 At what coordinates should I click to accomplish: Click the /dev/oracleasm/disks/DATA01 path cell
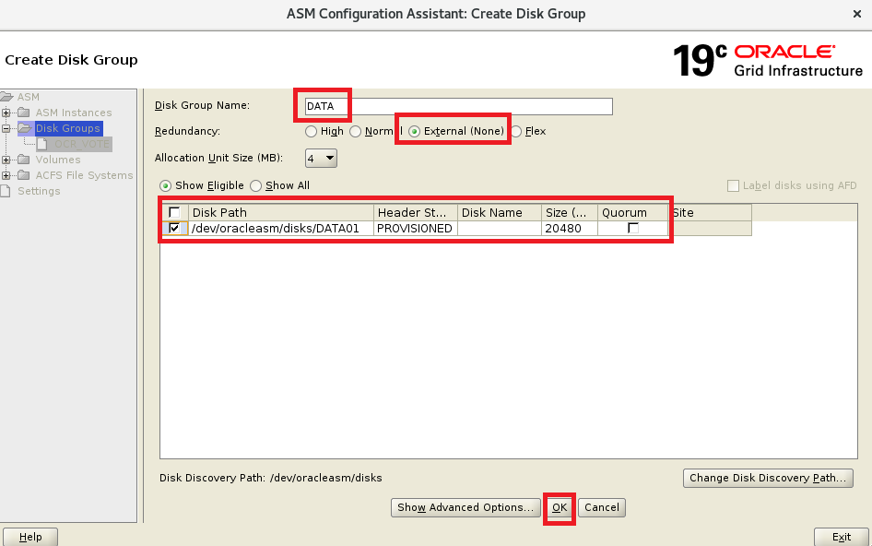pyautogui.click(x=281, y=228)
